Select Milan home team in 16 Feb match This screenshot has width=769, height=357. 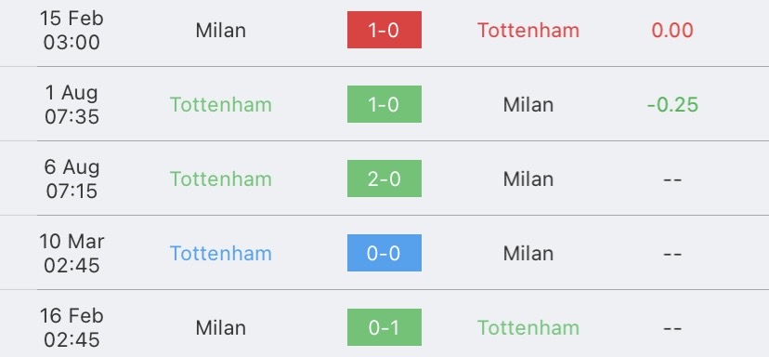pos(221,327)
